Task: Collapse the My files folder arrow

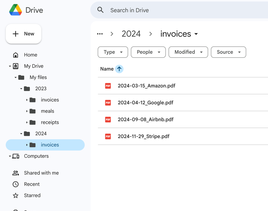Action: coord(16,77)
